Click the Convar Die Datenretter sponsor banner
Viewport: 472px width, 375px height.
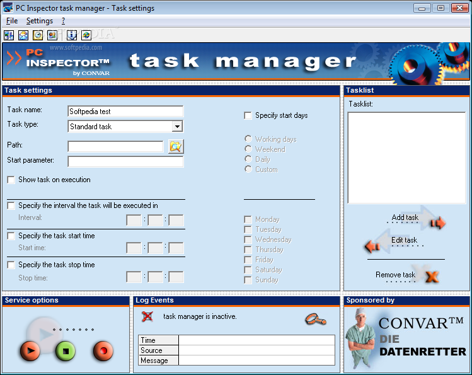[406, 339]
